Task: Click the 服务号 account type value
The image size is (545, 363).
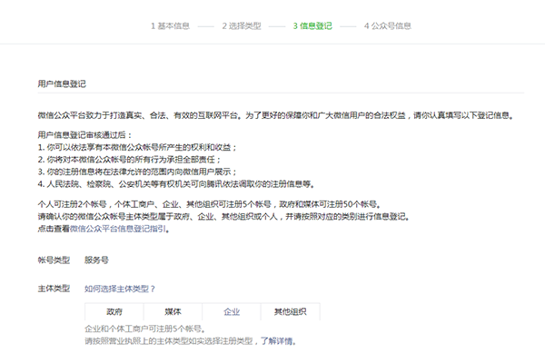Action: (x=96, y=260)
